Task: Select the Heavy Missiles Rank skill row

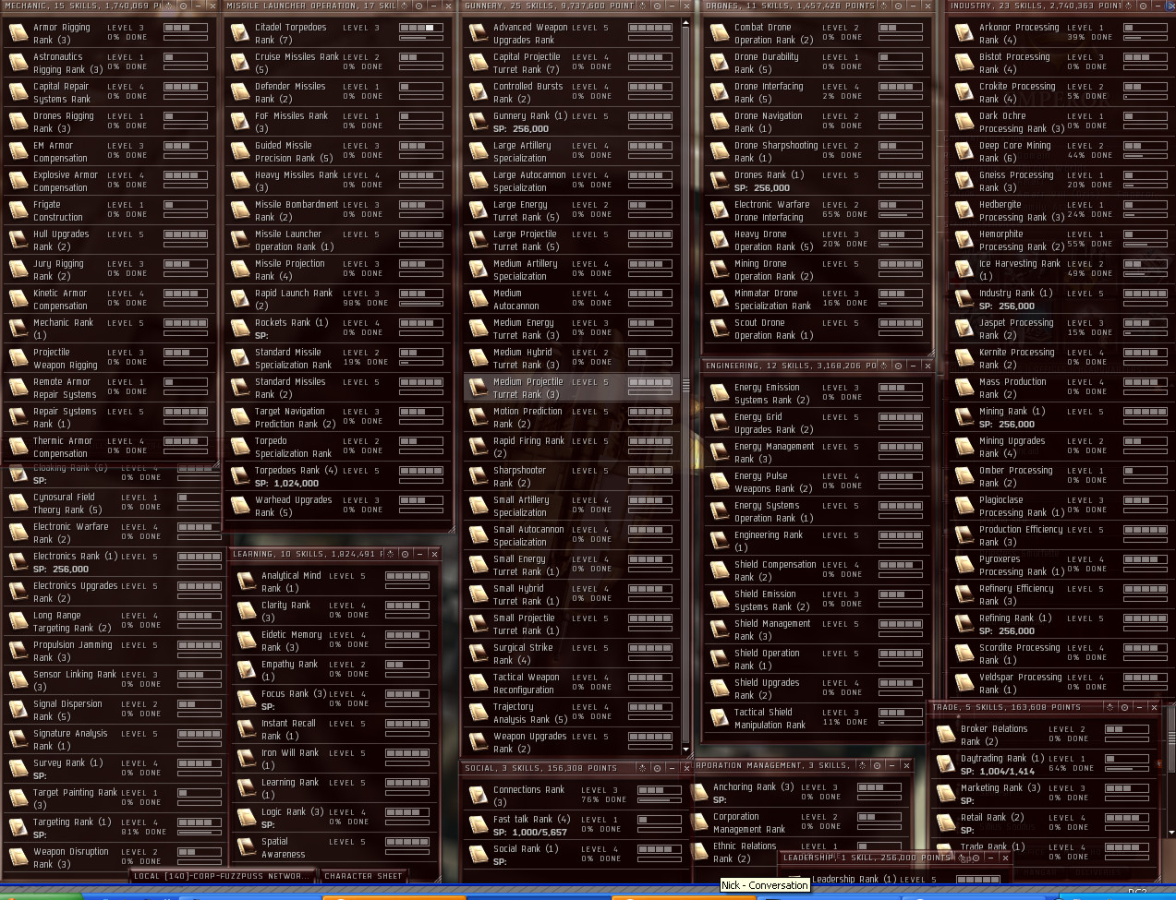Action: coord(337,181)
